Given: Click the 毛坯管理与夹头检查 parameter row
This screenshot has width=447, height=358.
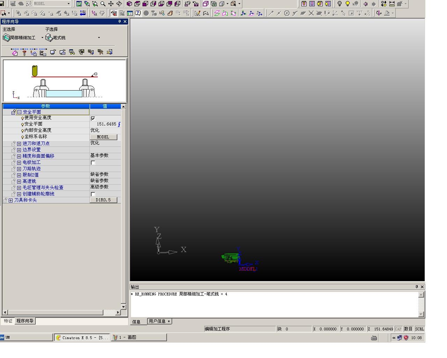Looking at the screenshot, I should pos(62,187).
